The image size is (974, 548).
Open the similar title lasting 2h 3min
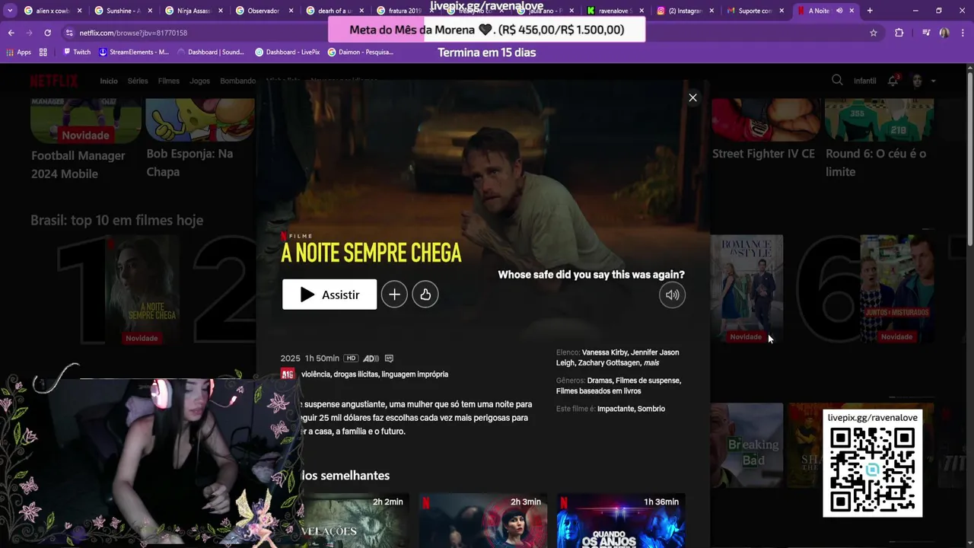click(x=483, y=521)
